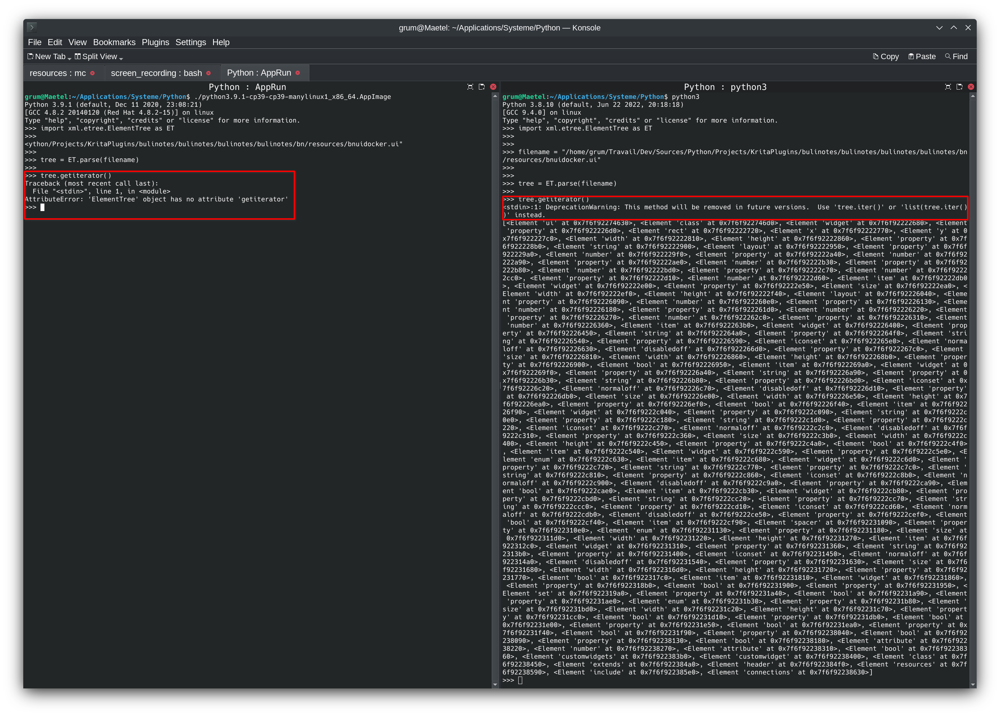Close the Python : AppRun tab
The image size is (1000, 716).
coord(298,73)
